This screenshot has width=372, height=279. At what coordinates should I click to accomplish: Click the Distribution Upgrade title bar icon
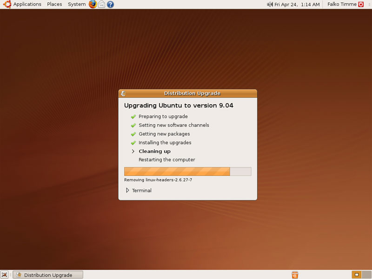[x=123, y=93]
